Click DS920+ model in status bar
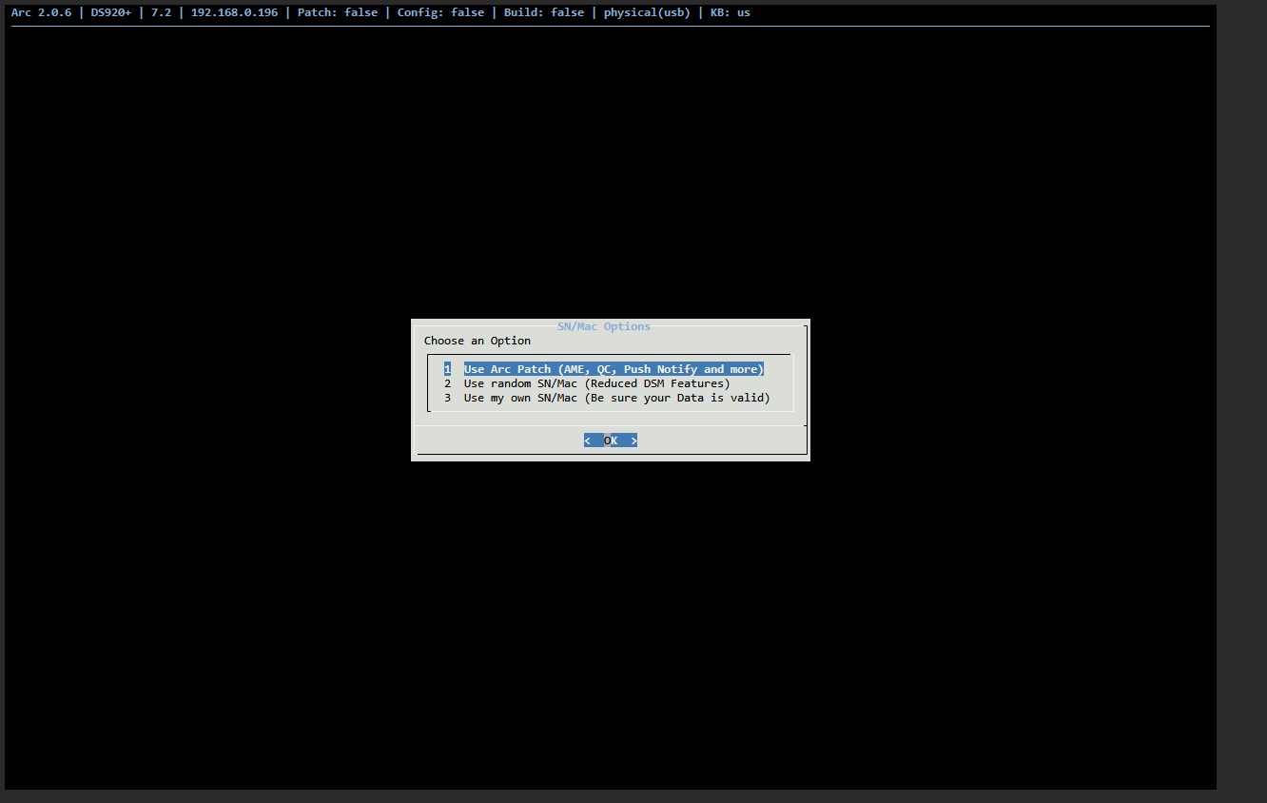Screen dimensions: 1267x803 tap(111, 12)
